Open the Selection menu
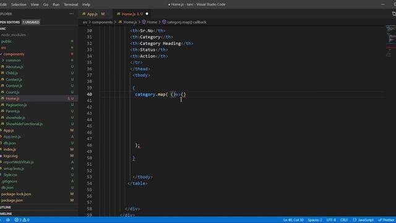Viewport: 396px width, 223px height. 19,4
